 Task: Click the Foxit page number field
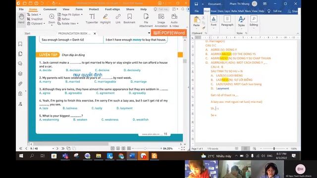point(41,148)
